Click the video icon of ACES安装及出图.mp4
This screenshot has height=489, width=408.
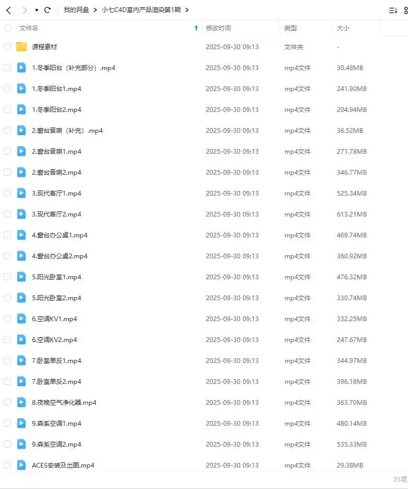point(21,465)
